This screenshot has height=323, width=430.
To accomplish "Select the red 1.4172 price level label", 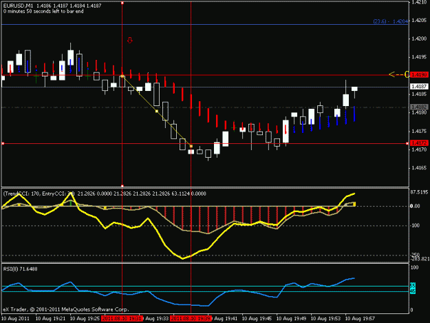I will click(x=419, y=143).
